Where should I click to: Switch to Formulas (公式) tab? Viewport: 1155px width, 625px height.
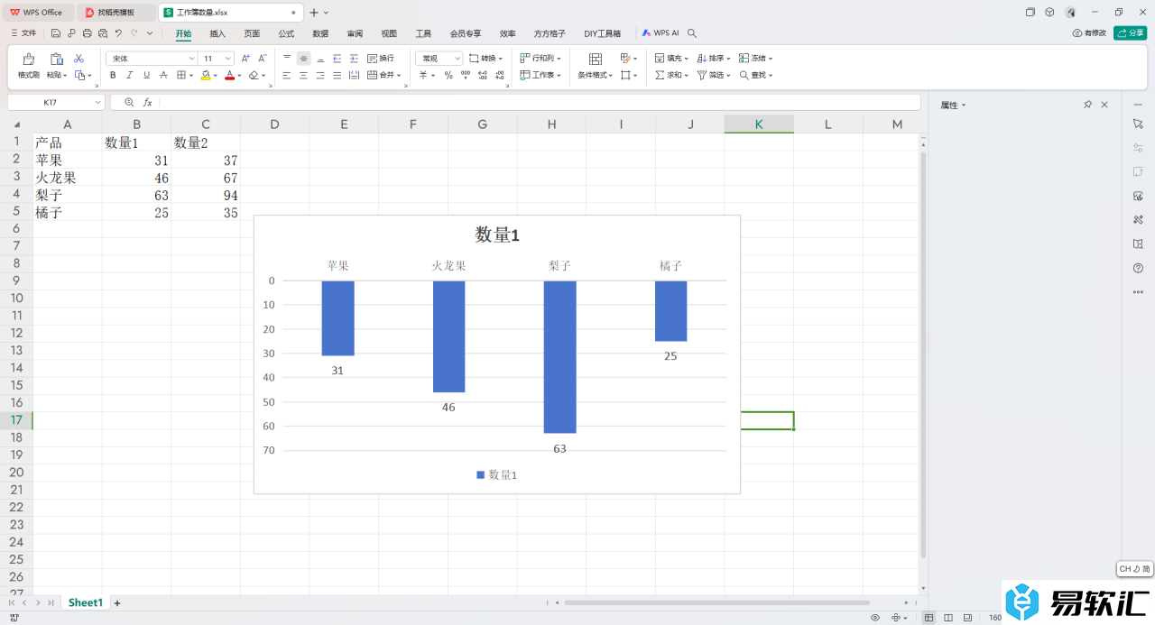click(286, 33)
